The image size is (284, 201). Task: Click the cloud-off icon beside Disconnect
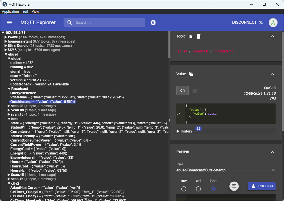pyautogui.click(x=261, y=23)
